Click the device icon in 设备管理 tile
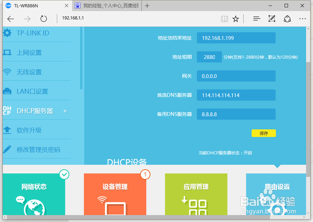This screenshot has width=313, height=222. [x=115, y=208]
